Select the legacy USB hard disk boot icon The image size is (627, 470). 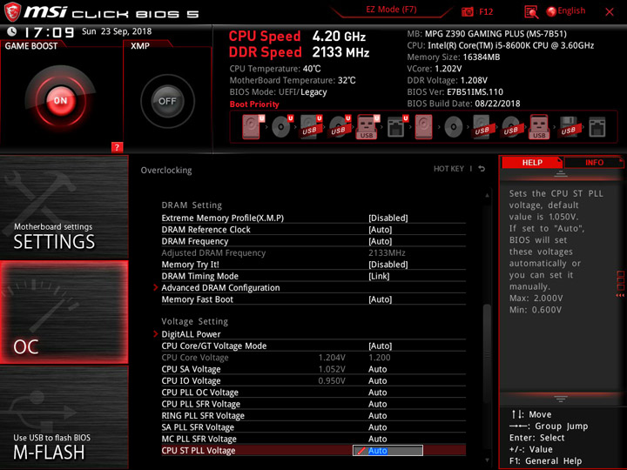tap(482, 127)
